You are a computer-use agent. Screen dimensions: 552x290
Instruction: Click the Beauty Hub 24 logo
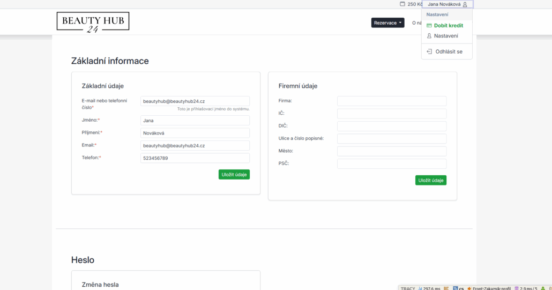93,21
